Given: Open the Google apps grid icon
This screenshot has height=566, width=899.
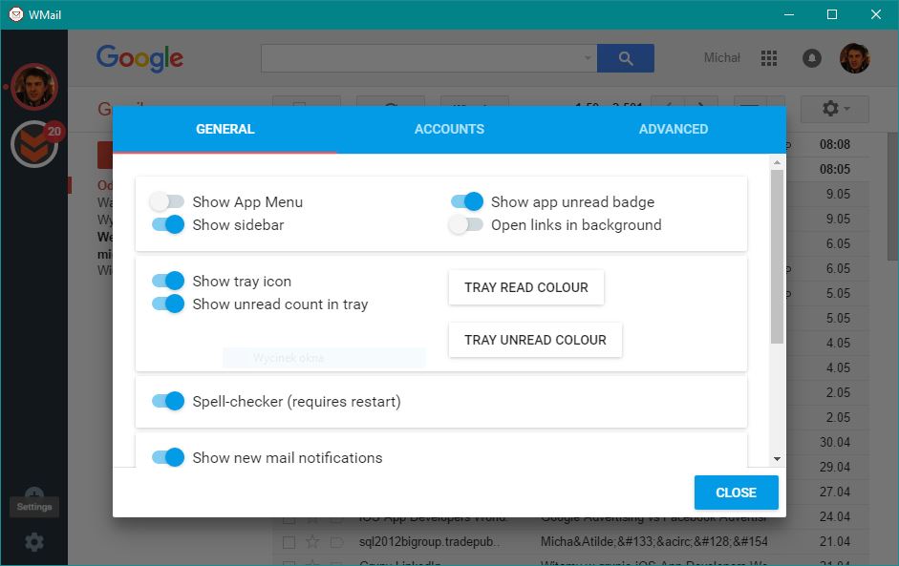Looking at the screenshot, I should [769, 58].
